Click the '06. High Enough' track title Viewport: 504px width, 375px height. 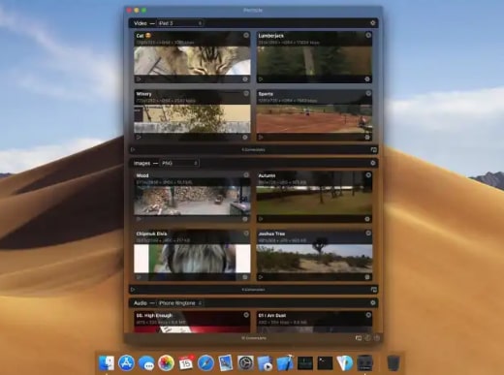click(x=154, y=316)
